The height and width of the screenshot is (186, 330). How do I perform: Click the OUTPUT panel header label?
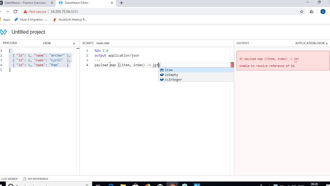coord(243,43)
